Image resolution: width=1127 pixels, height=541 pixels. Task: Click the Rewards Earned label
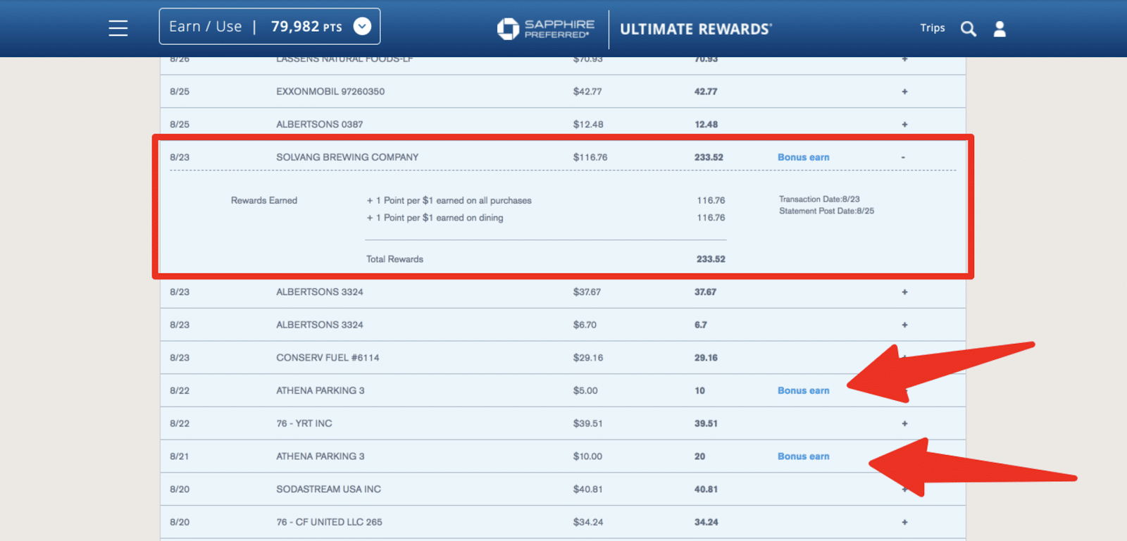pyautogui.click(x=264, y=201)
